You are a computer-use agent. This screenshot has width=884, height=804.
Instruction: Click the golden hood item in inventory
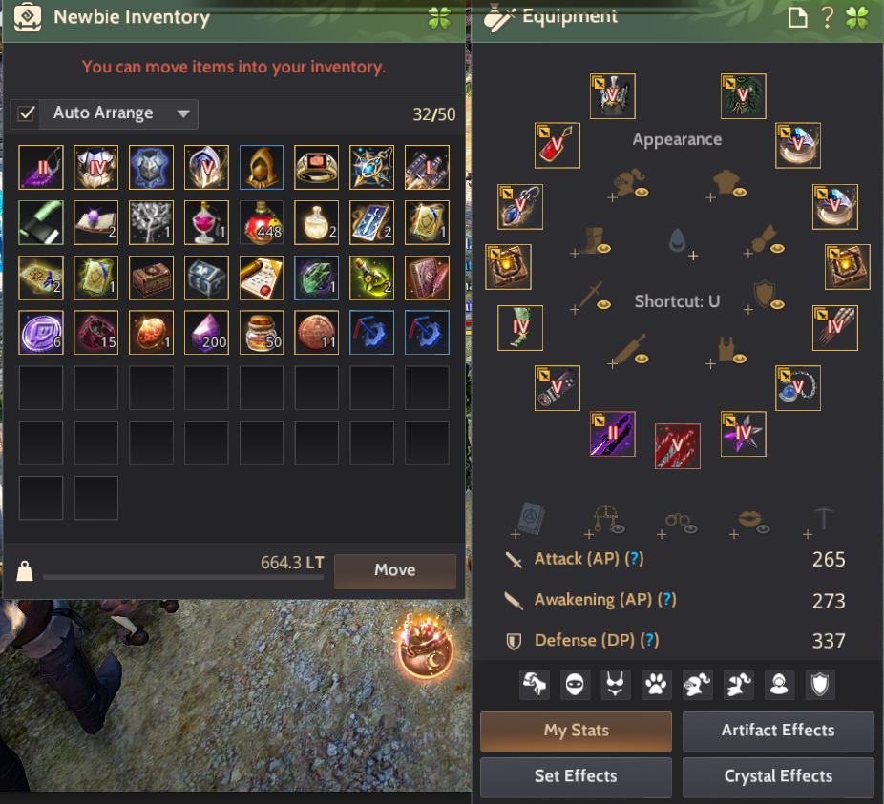262,167
